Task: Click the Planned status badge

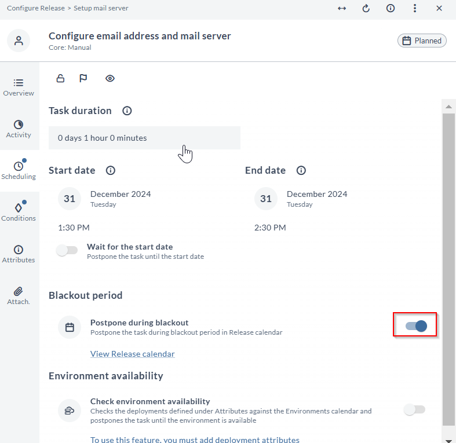Action: tap(422, 41)
